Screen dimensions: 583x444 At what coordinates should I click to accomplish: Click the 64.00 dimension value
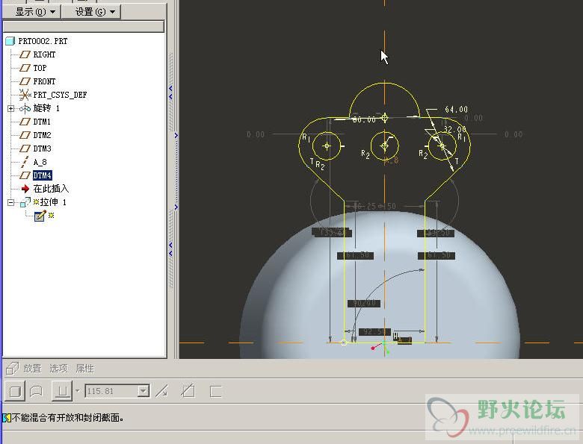[456, 109]
